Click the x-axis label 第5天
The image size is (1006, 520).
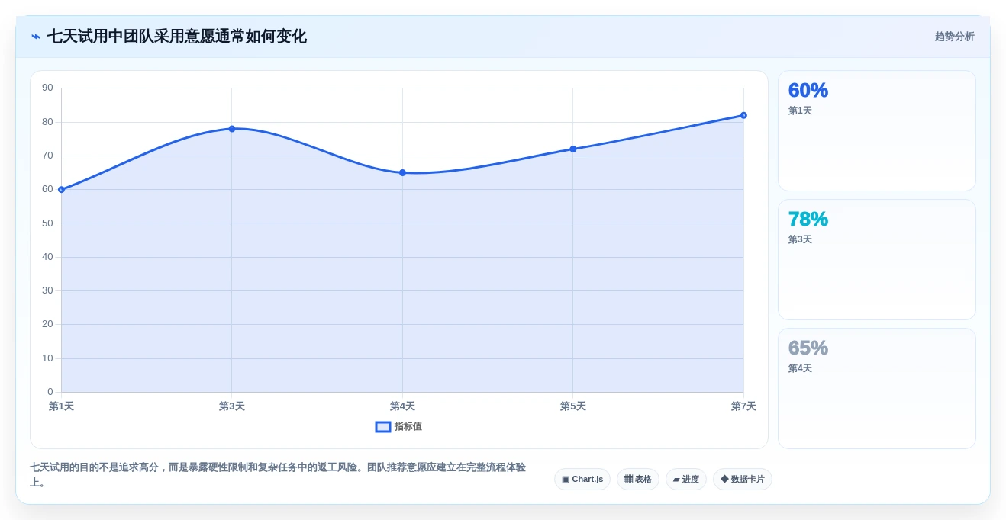click(x=573, y=406)
